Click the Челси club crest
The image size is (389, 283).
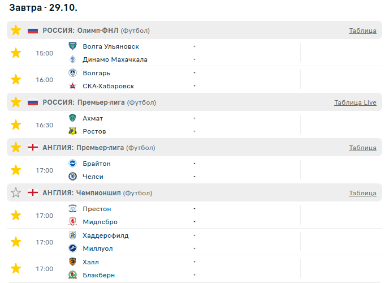(72, 177)
